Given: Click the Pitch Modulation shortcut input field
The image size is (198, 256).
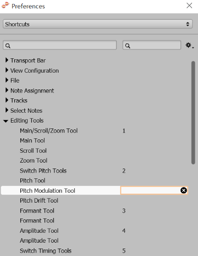Looking at the screenshot, I should tap(150, 190).
